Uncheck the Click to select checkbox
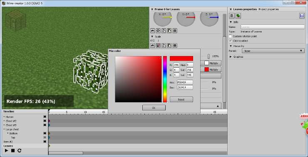 (x=231, y=41)
